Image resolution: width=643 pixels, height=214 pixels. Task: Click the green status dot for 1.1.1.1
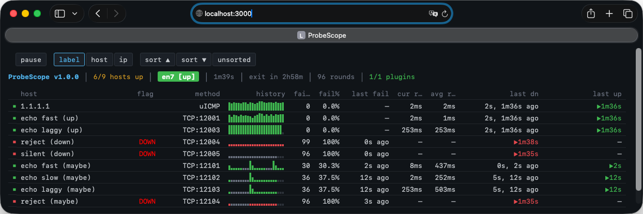[14, 106]
